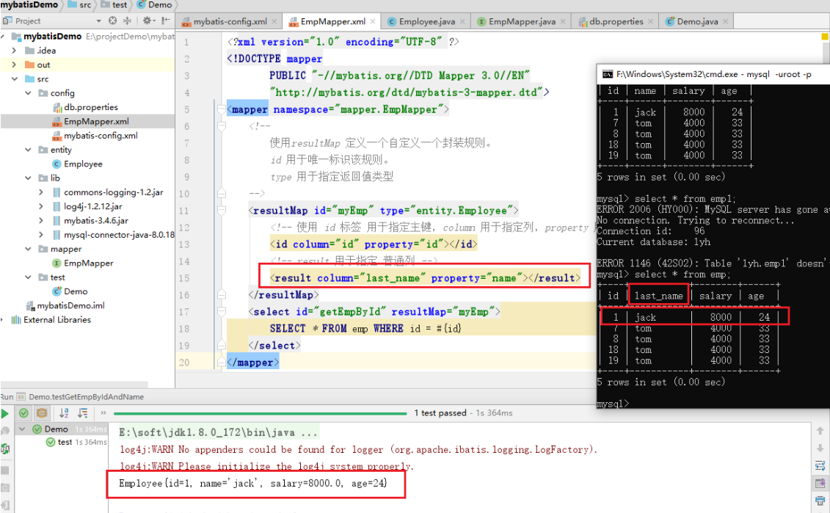Collapse Demo node in test results
830x513 pixels.
coord(22,429)
